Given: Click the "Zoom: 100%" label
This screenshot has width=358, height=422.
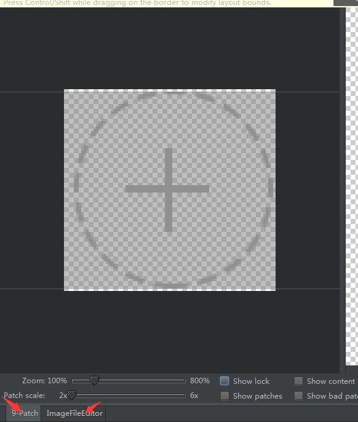Looking at the screenshot, I should [44, 381].
